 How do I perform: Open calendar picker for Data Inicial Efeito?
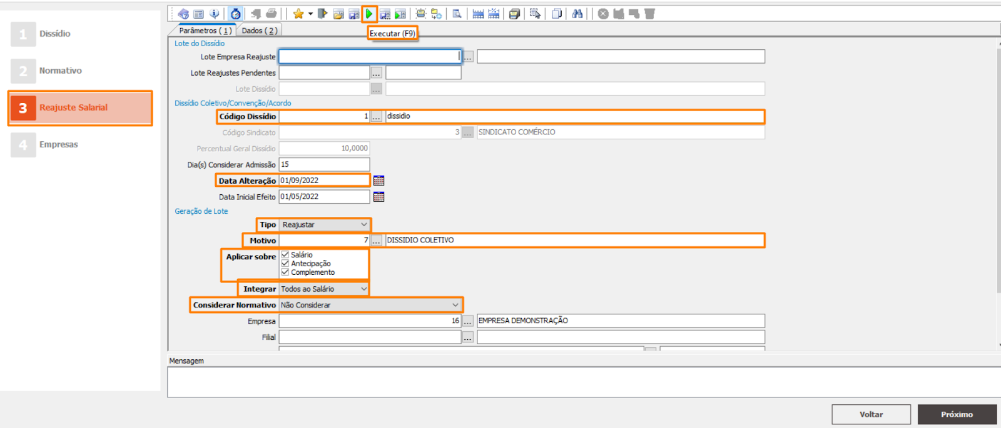tap(379, 197)
